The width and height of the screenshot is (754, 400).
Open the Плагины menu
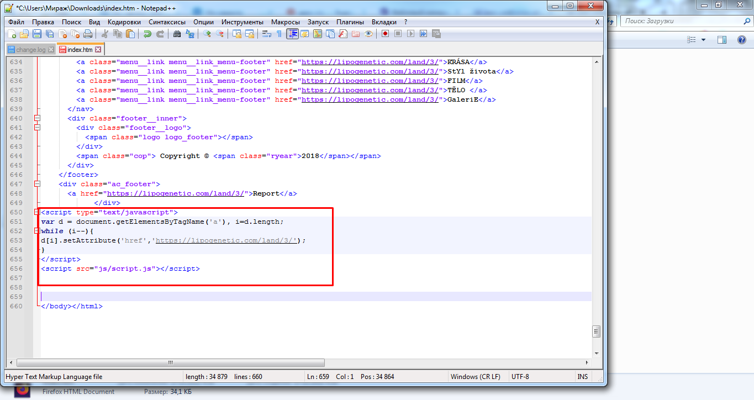pos(350,22)
